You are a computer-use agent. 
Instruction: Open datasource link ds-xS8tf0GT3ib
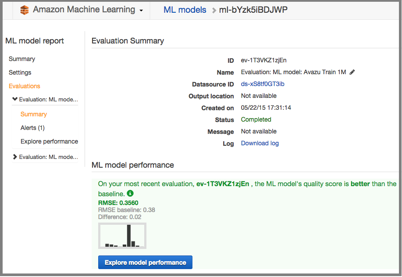(x=263, y=84)
